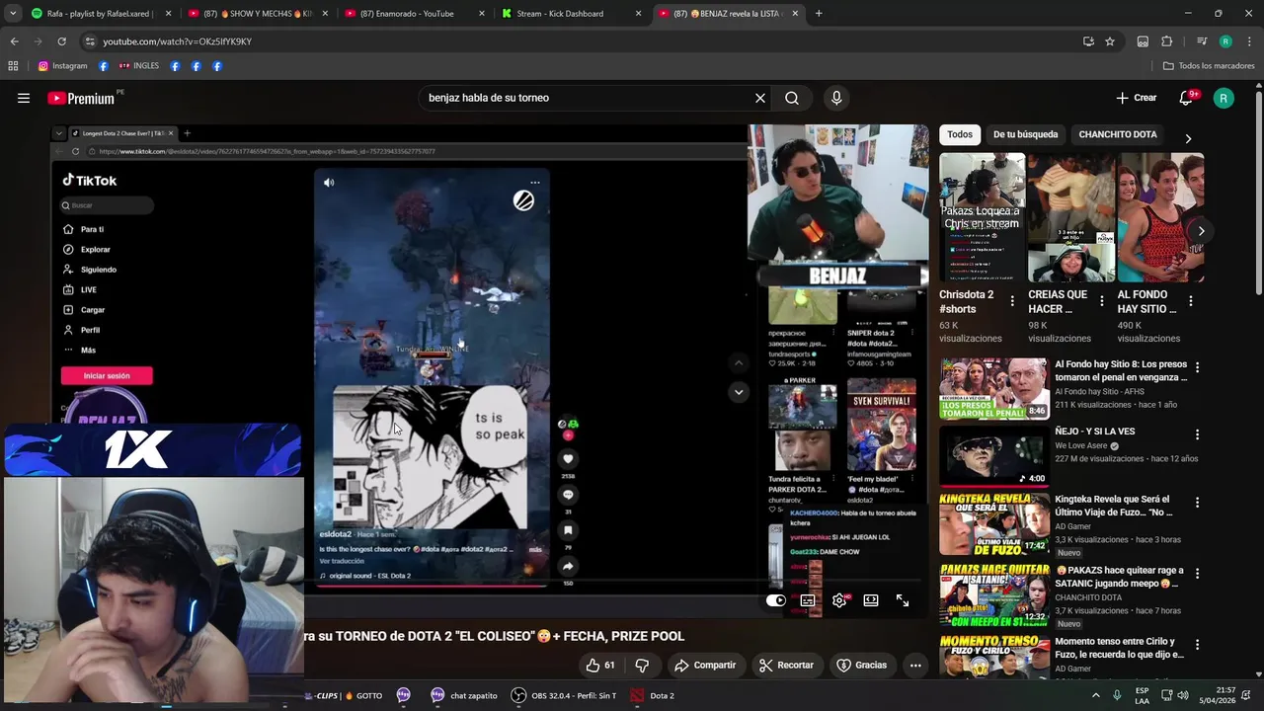Go back to the previous page
Image resolution: width=1264 pixels, height=711 pixels.
coord(14,41)
